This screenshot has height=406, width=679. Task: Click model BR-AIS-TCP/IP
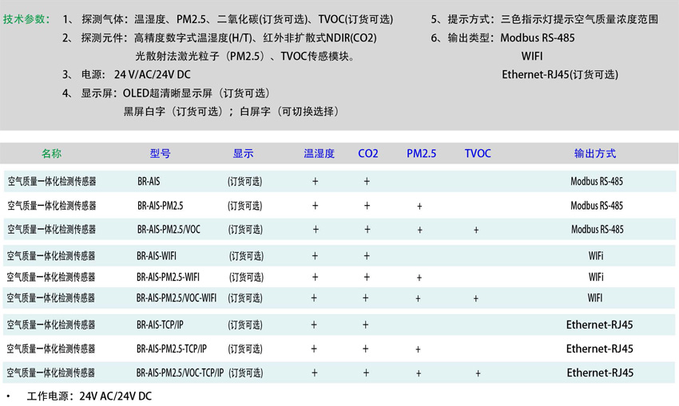[x=160, y=325]
